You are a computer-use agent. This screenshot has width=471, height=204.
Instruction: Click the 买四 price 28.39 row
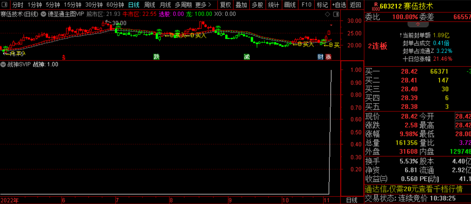pos(417,98)
